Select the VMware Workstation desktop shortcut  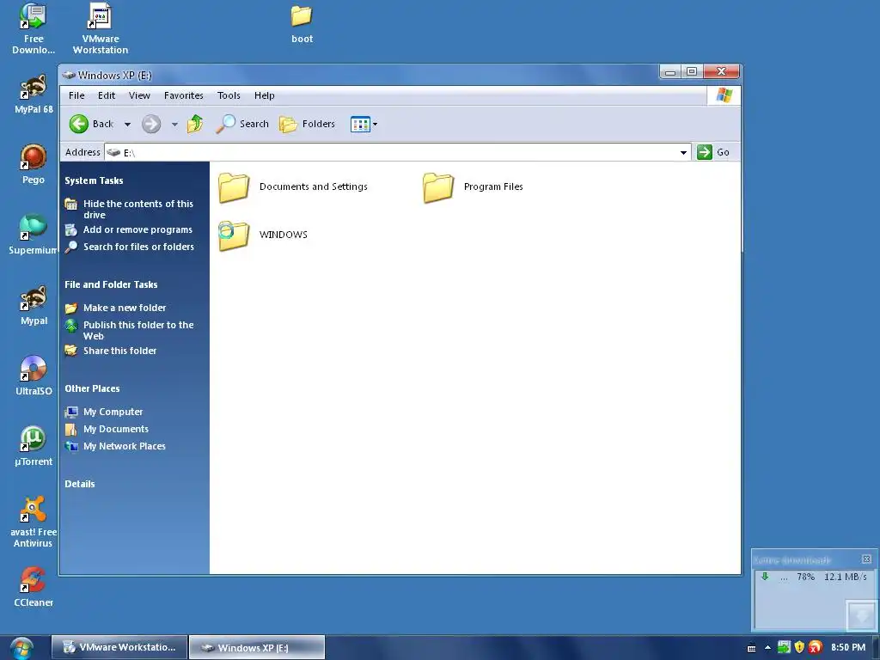click(x=101, y=28)
